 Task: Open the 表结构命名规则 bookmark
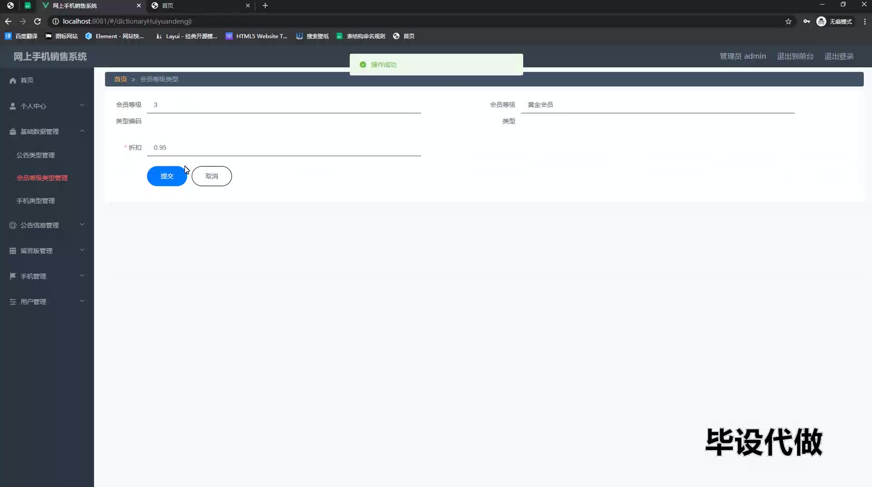tap(361, 36)
